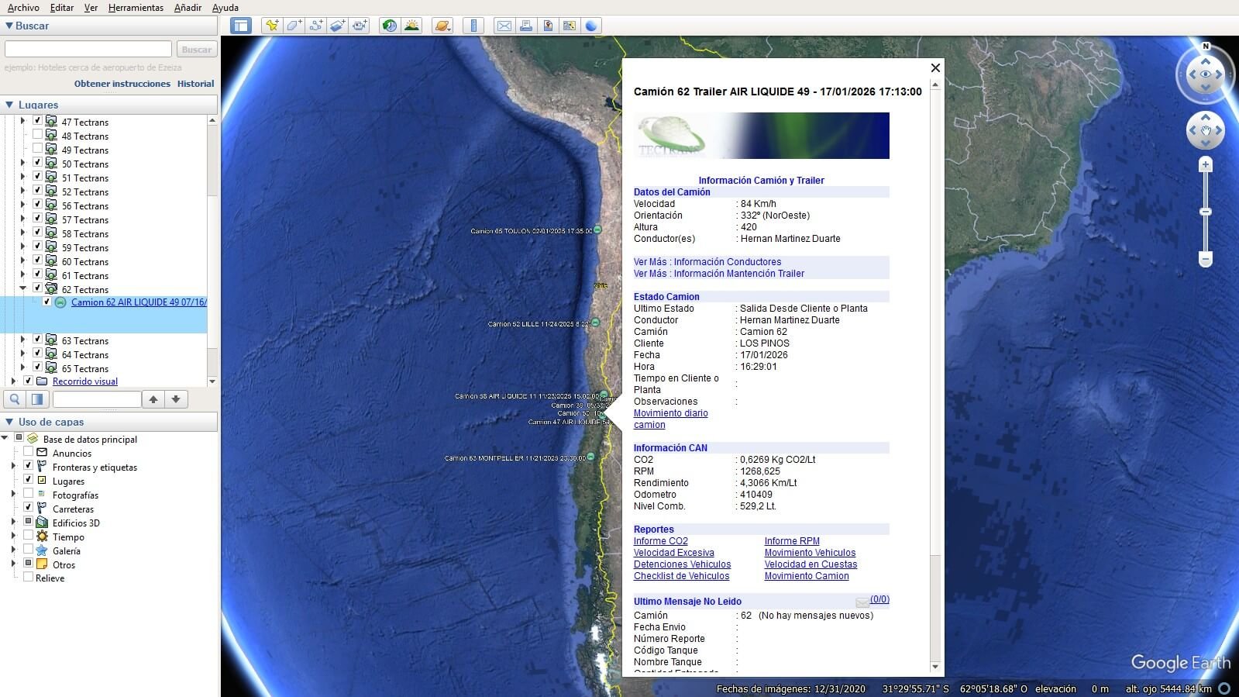Open the Informe CO2 report link
This screenshot has height=697, width=1239.
(660, 541)
